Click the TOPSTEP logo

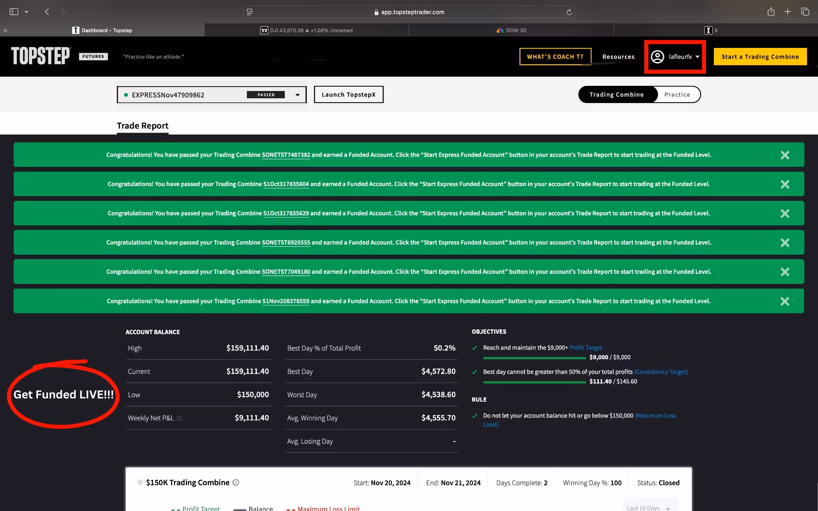pyautogui.click(x=41, y=56)
